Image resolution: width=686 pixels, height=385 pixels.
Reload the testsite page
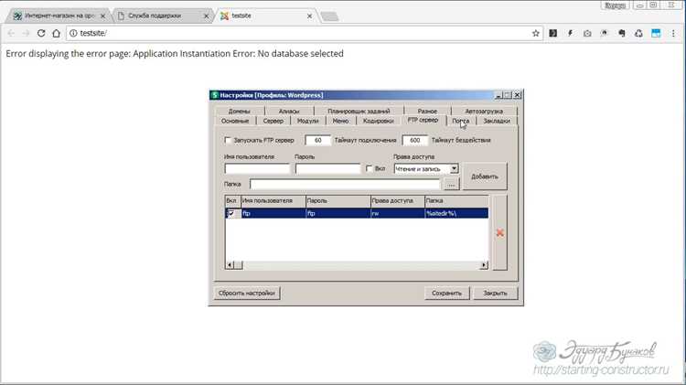point(41,33)
